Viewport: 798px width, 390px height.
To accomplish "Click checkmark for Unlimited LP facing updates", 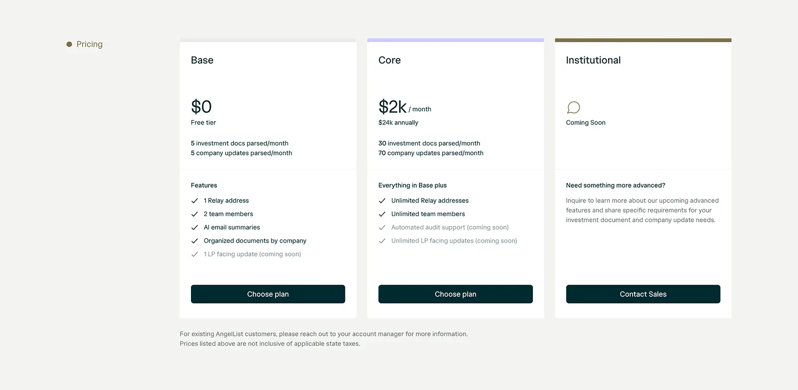I will point(382,241).
